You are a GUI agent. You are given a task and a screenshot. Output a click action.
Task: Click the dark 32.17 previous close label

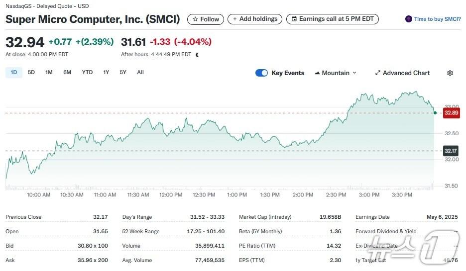[451, 151]
